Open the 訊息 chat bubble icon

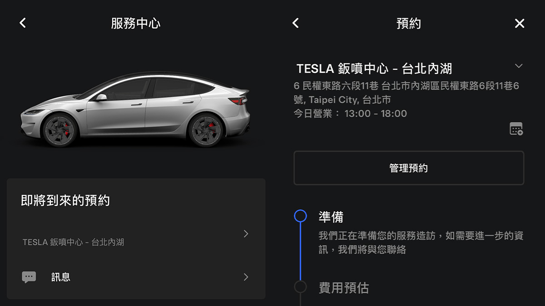29,277
